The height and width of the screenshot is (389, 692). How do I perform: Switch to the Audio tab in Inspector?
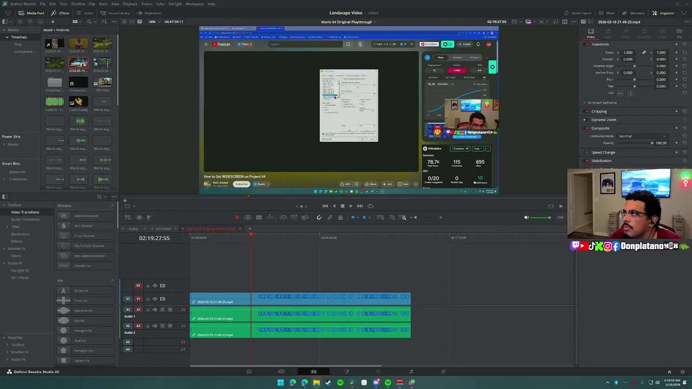coord(608,33)
